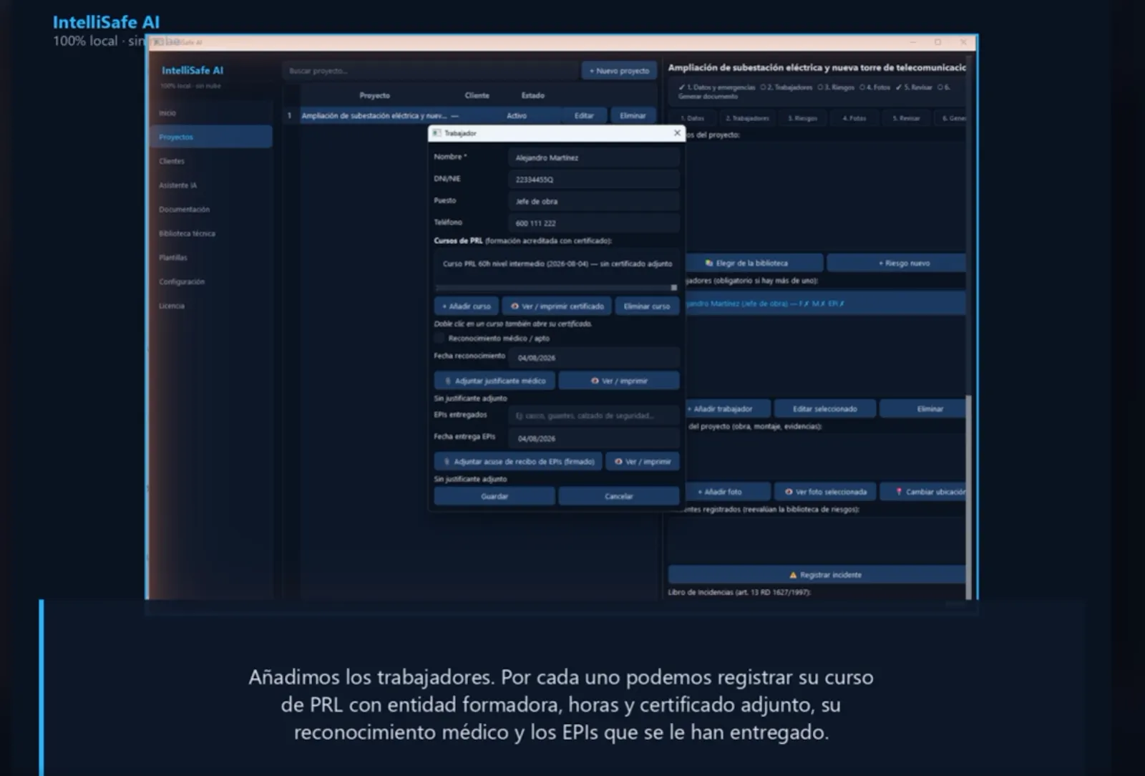Switch to the 2. Trabajadores tab
The image size is (1145, 776).
pyautogui.click(x=747, y=118)
